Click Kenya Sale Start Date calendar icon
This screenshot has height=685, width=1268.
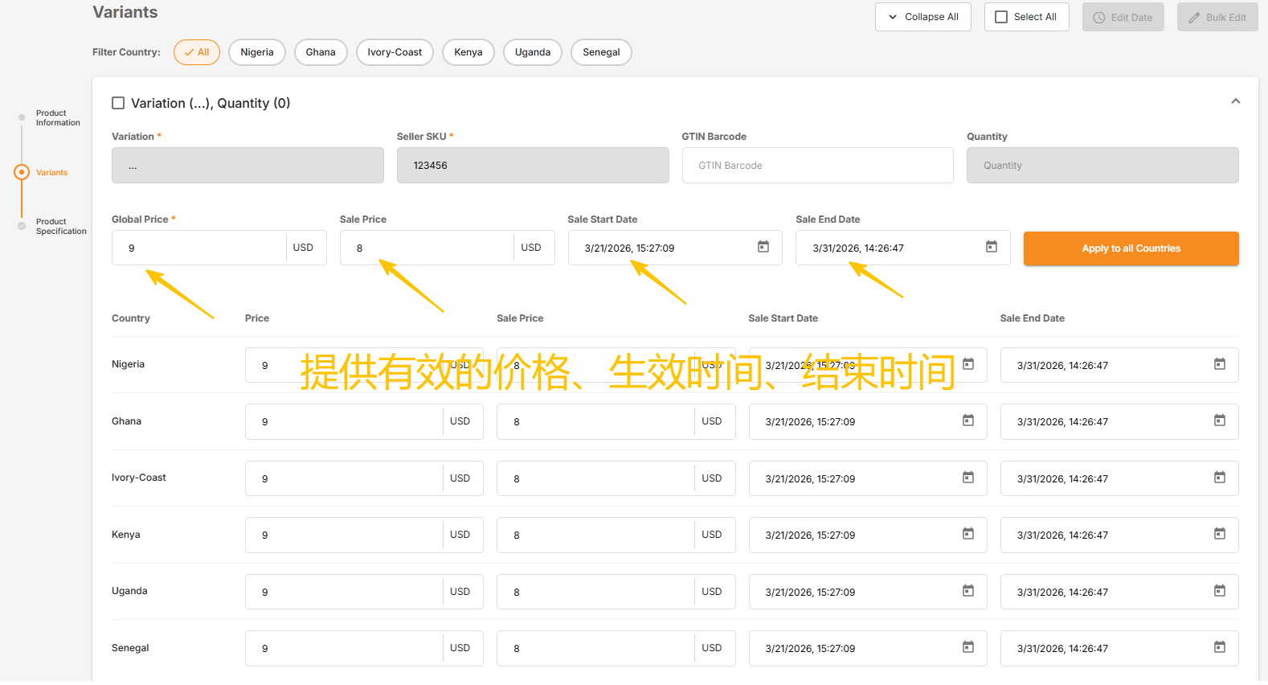[x=967, y=534]
